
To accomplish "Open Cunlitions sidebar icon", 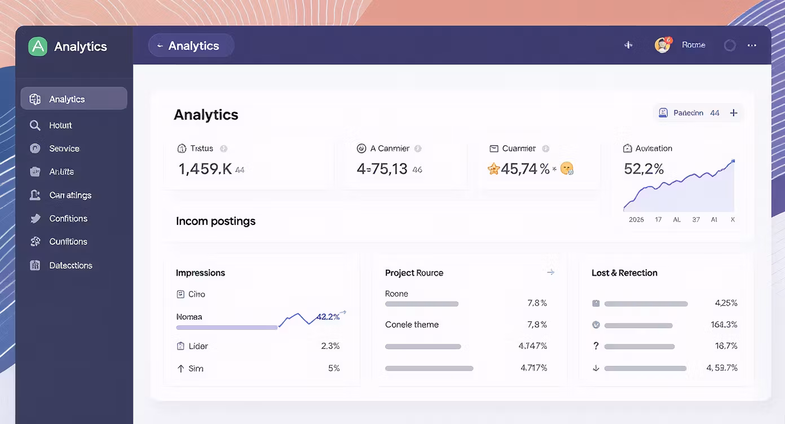I will point(35,241).
